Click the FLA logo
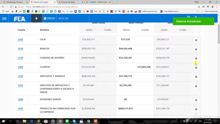This screenshot has width=220, height=124. tap(20, 19)
